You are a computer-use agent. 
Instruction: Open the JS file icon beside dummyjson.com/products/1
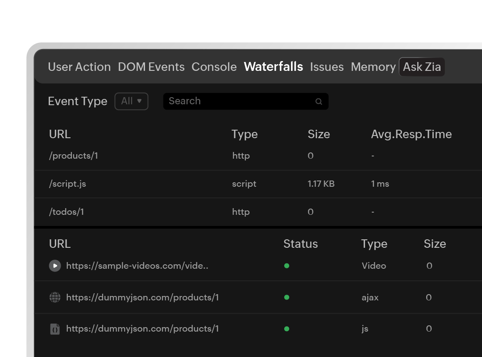tap(54, 328)
